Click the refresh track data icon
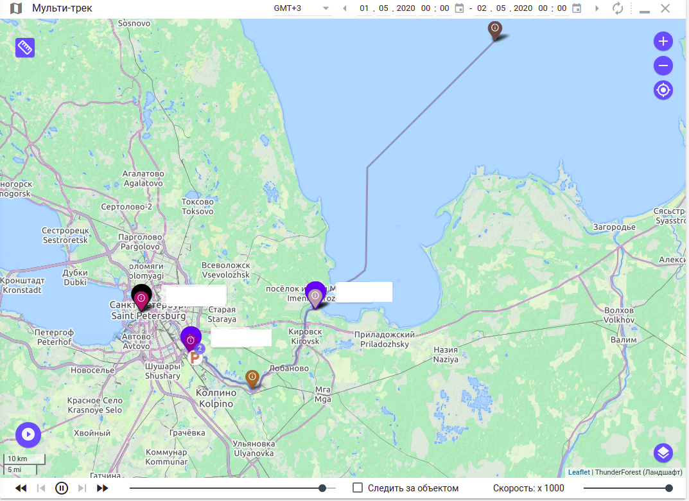The height and width of the screenshot is (501, 689). 618,8
